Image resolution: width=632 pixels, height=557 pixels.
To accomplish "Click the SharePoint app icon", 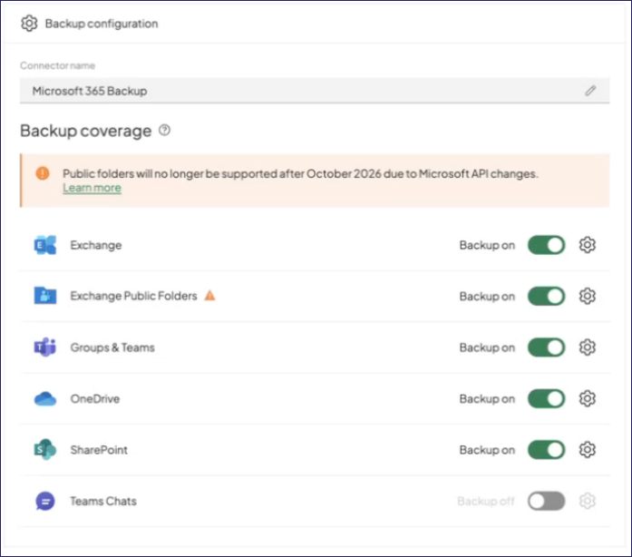I will click(x=45, y=449).
